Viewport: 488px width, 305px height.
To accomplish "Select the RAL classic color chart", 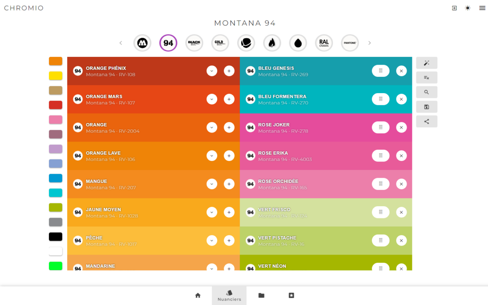I will [324, 43].
